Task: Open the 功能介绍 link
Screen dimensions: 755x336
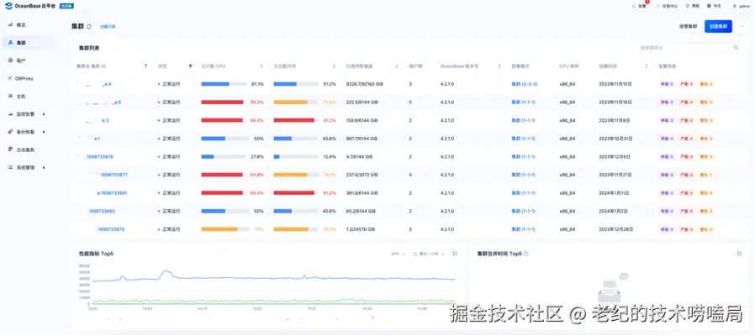Action: (x=108, y=27)
